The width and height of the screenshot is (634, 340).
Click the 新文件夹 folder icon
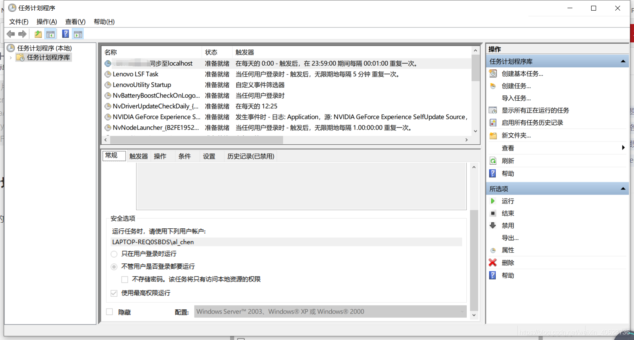tap(493, 135)
